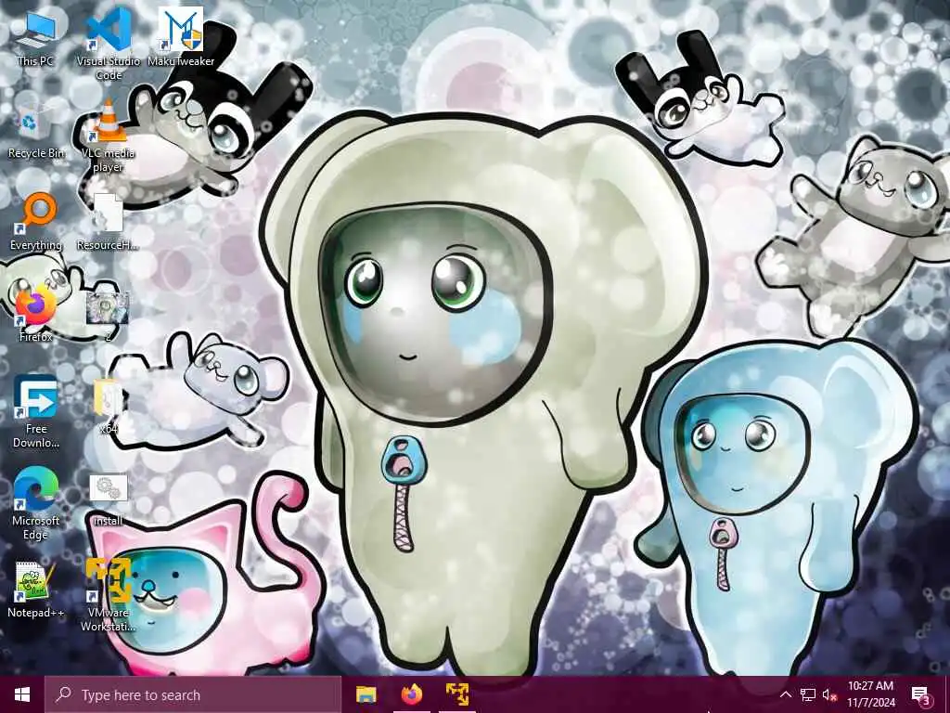The width and height of the screenshot is (950, 713).
Task: Select the VLC media player shortcut
Action: point(109,136)
